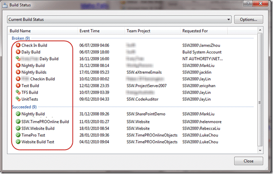Image resolution: width=273 pixels, height=174 pixels.
Task: Collapse the Succeeded (9) group
Action: click(x=24, y=107)
